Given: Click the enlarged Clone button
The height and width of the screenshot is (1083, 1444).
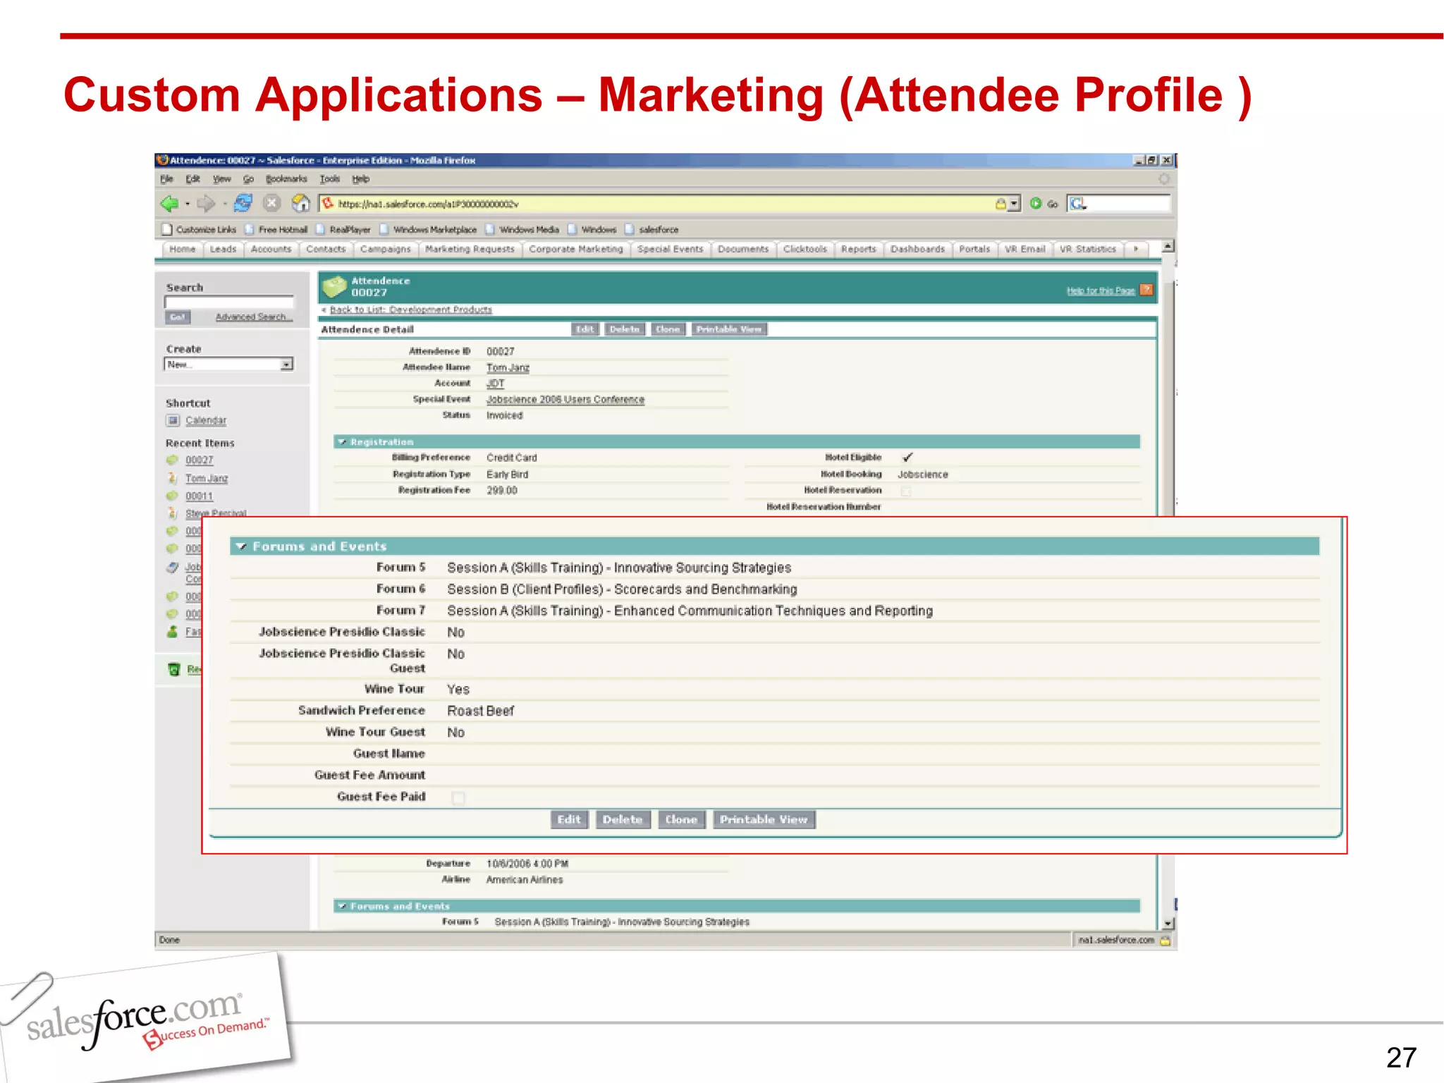Looking at the screenshot, I should point(681,819).
